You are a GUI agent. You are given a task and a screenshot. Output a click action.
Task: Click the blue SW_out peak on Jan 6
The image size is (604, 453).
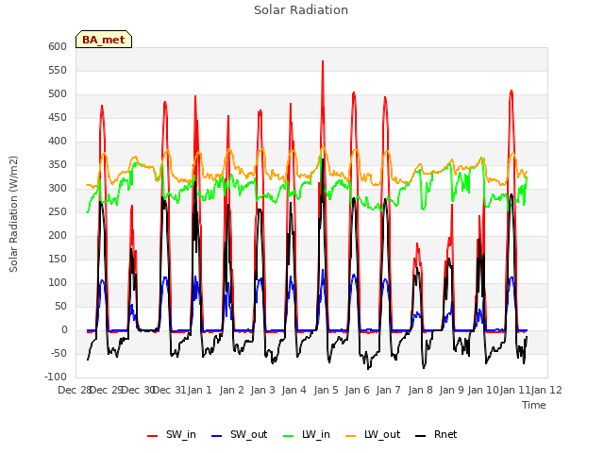[354, 275]
